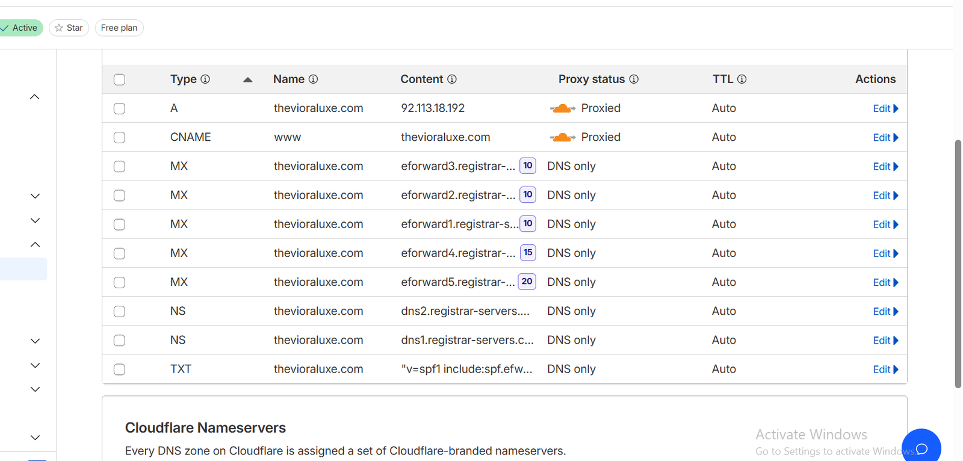
Task: Click orange cloud proxied icon for A record
Action: [562, 108]
